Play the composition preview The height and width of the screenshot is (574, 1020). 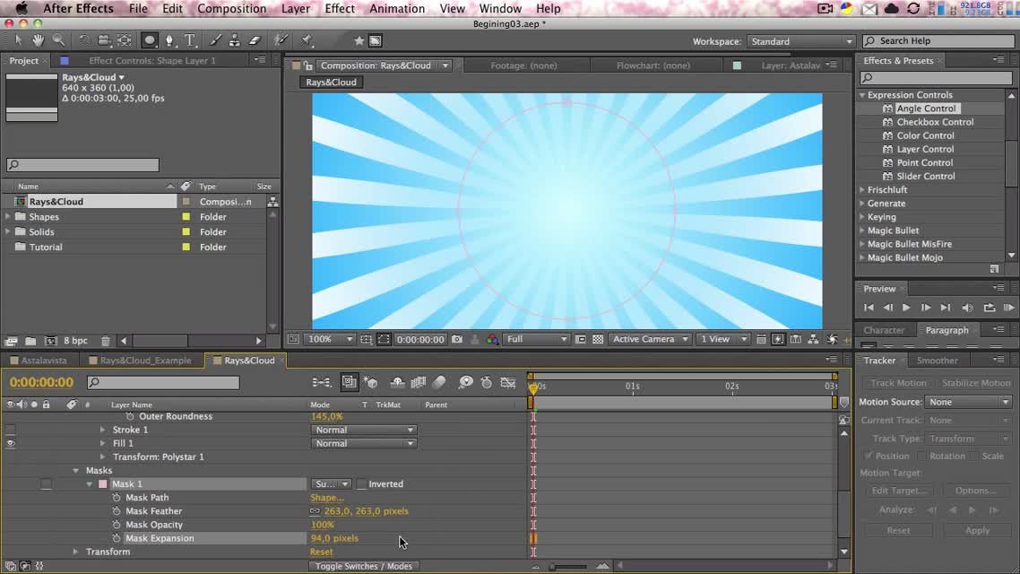pyautogui.click(x=906, y=308)
